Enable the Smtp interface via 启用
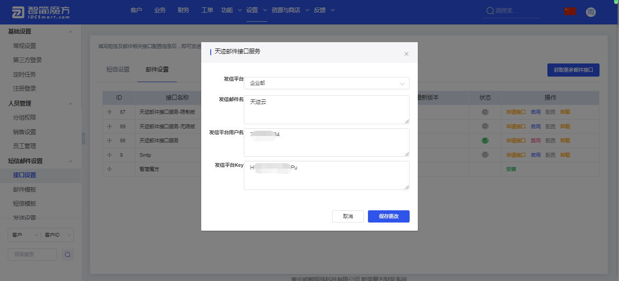 click(536, 155)
